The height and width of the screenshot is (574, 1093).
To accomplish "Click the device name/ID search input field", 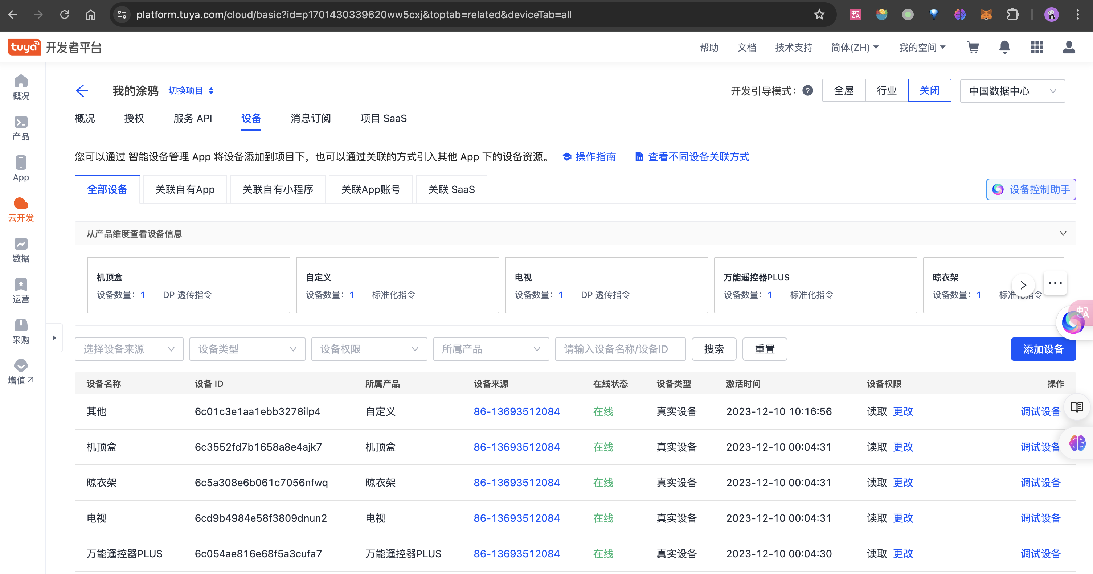I will [x=620, y=349].
